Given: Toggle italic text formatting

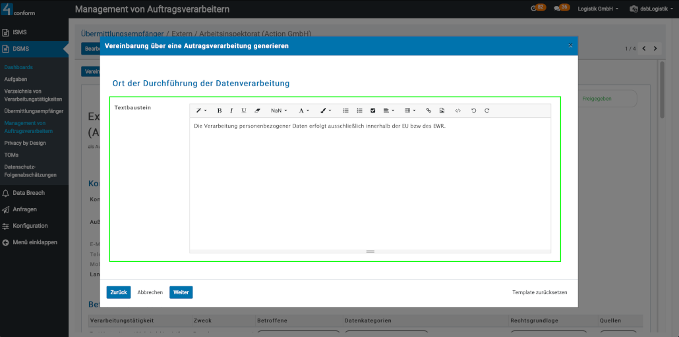Looking at the screenshot, I should (231, 111).
